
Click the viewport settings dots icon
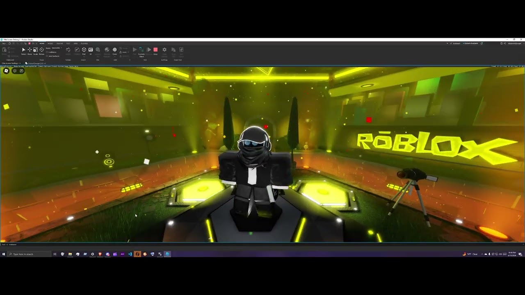(14, 71)
